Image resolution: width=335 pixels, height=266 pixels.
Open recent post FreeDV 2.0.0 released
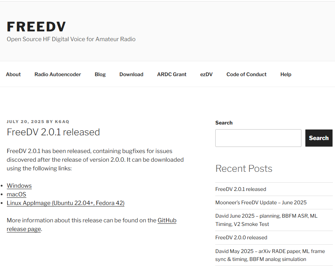[241, 237]
